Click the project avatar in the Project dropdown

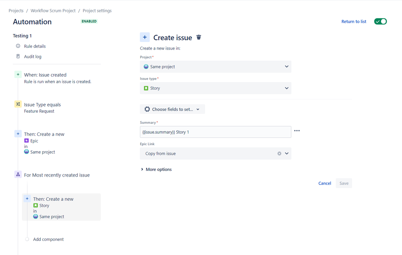[x=146, y=67]
